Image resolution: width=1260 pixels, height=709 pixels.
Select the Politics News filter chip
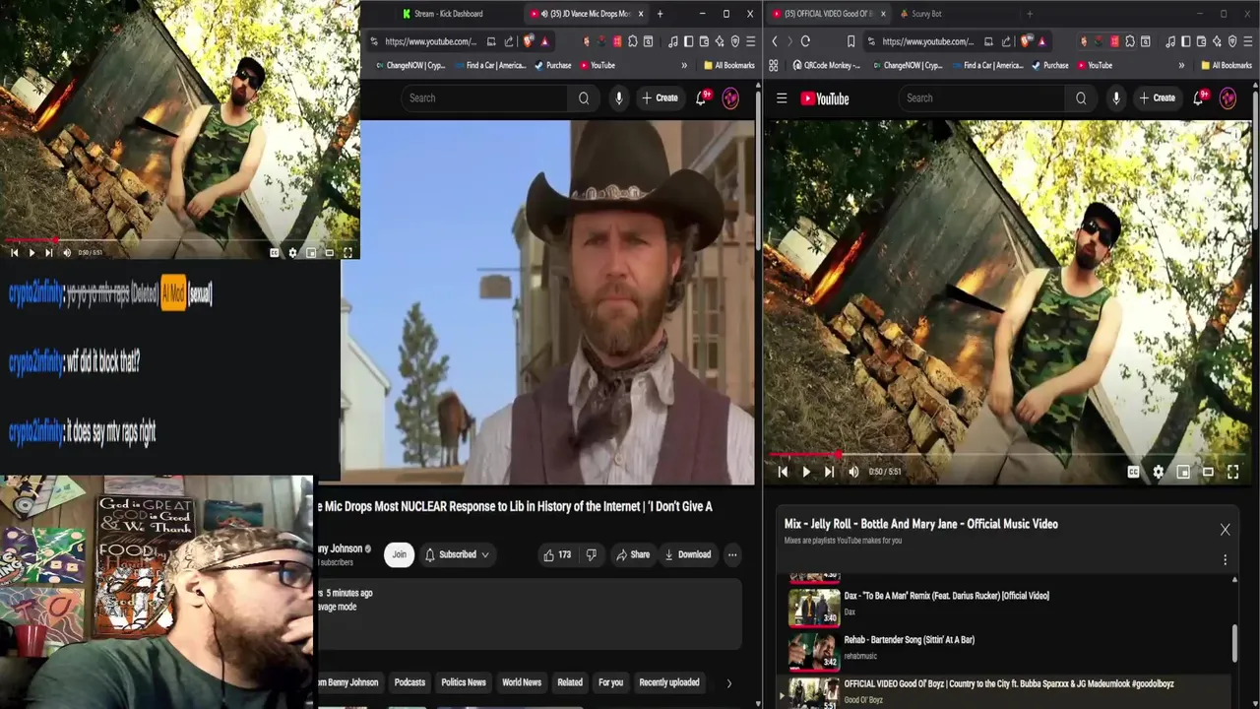(x=464, y=682)
